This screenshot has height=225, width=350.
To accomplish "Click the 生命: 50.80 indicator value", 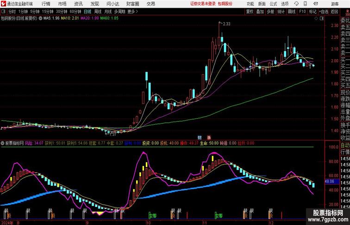I will [x=209, y=143].
